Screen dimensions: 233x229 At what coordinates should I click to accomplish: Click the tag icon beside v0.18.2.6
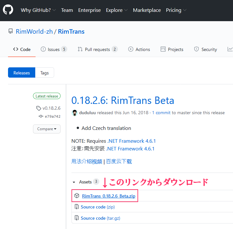point(39,108)
